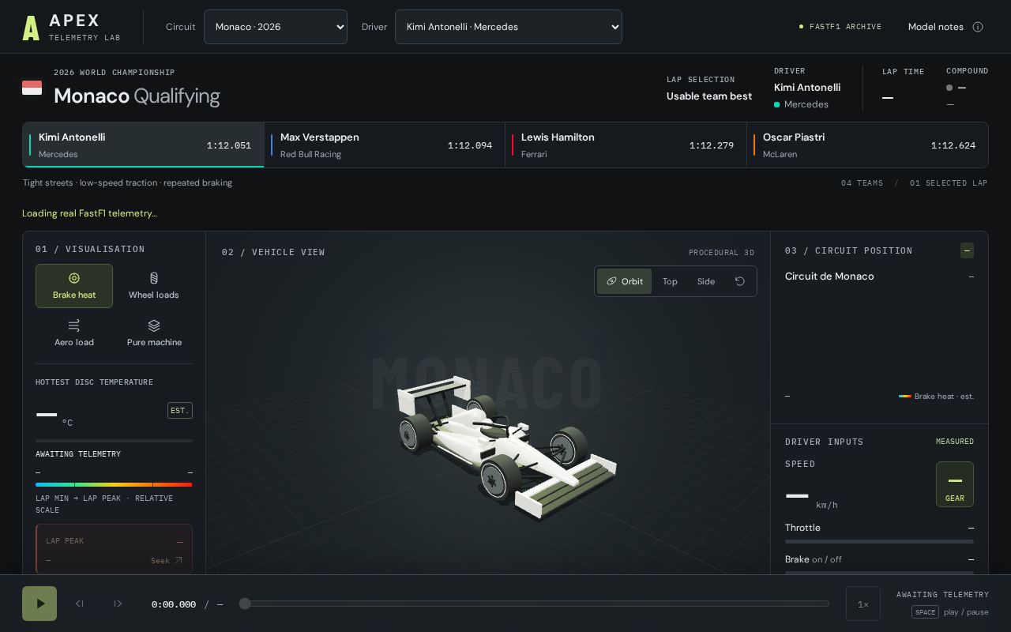This screenshot has height=632, width=1011.
Task: Step back one frame
Action: [x=80, y=604]
